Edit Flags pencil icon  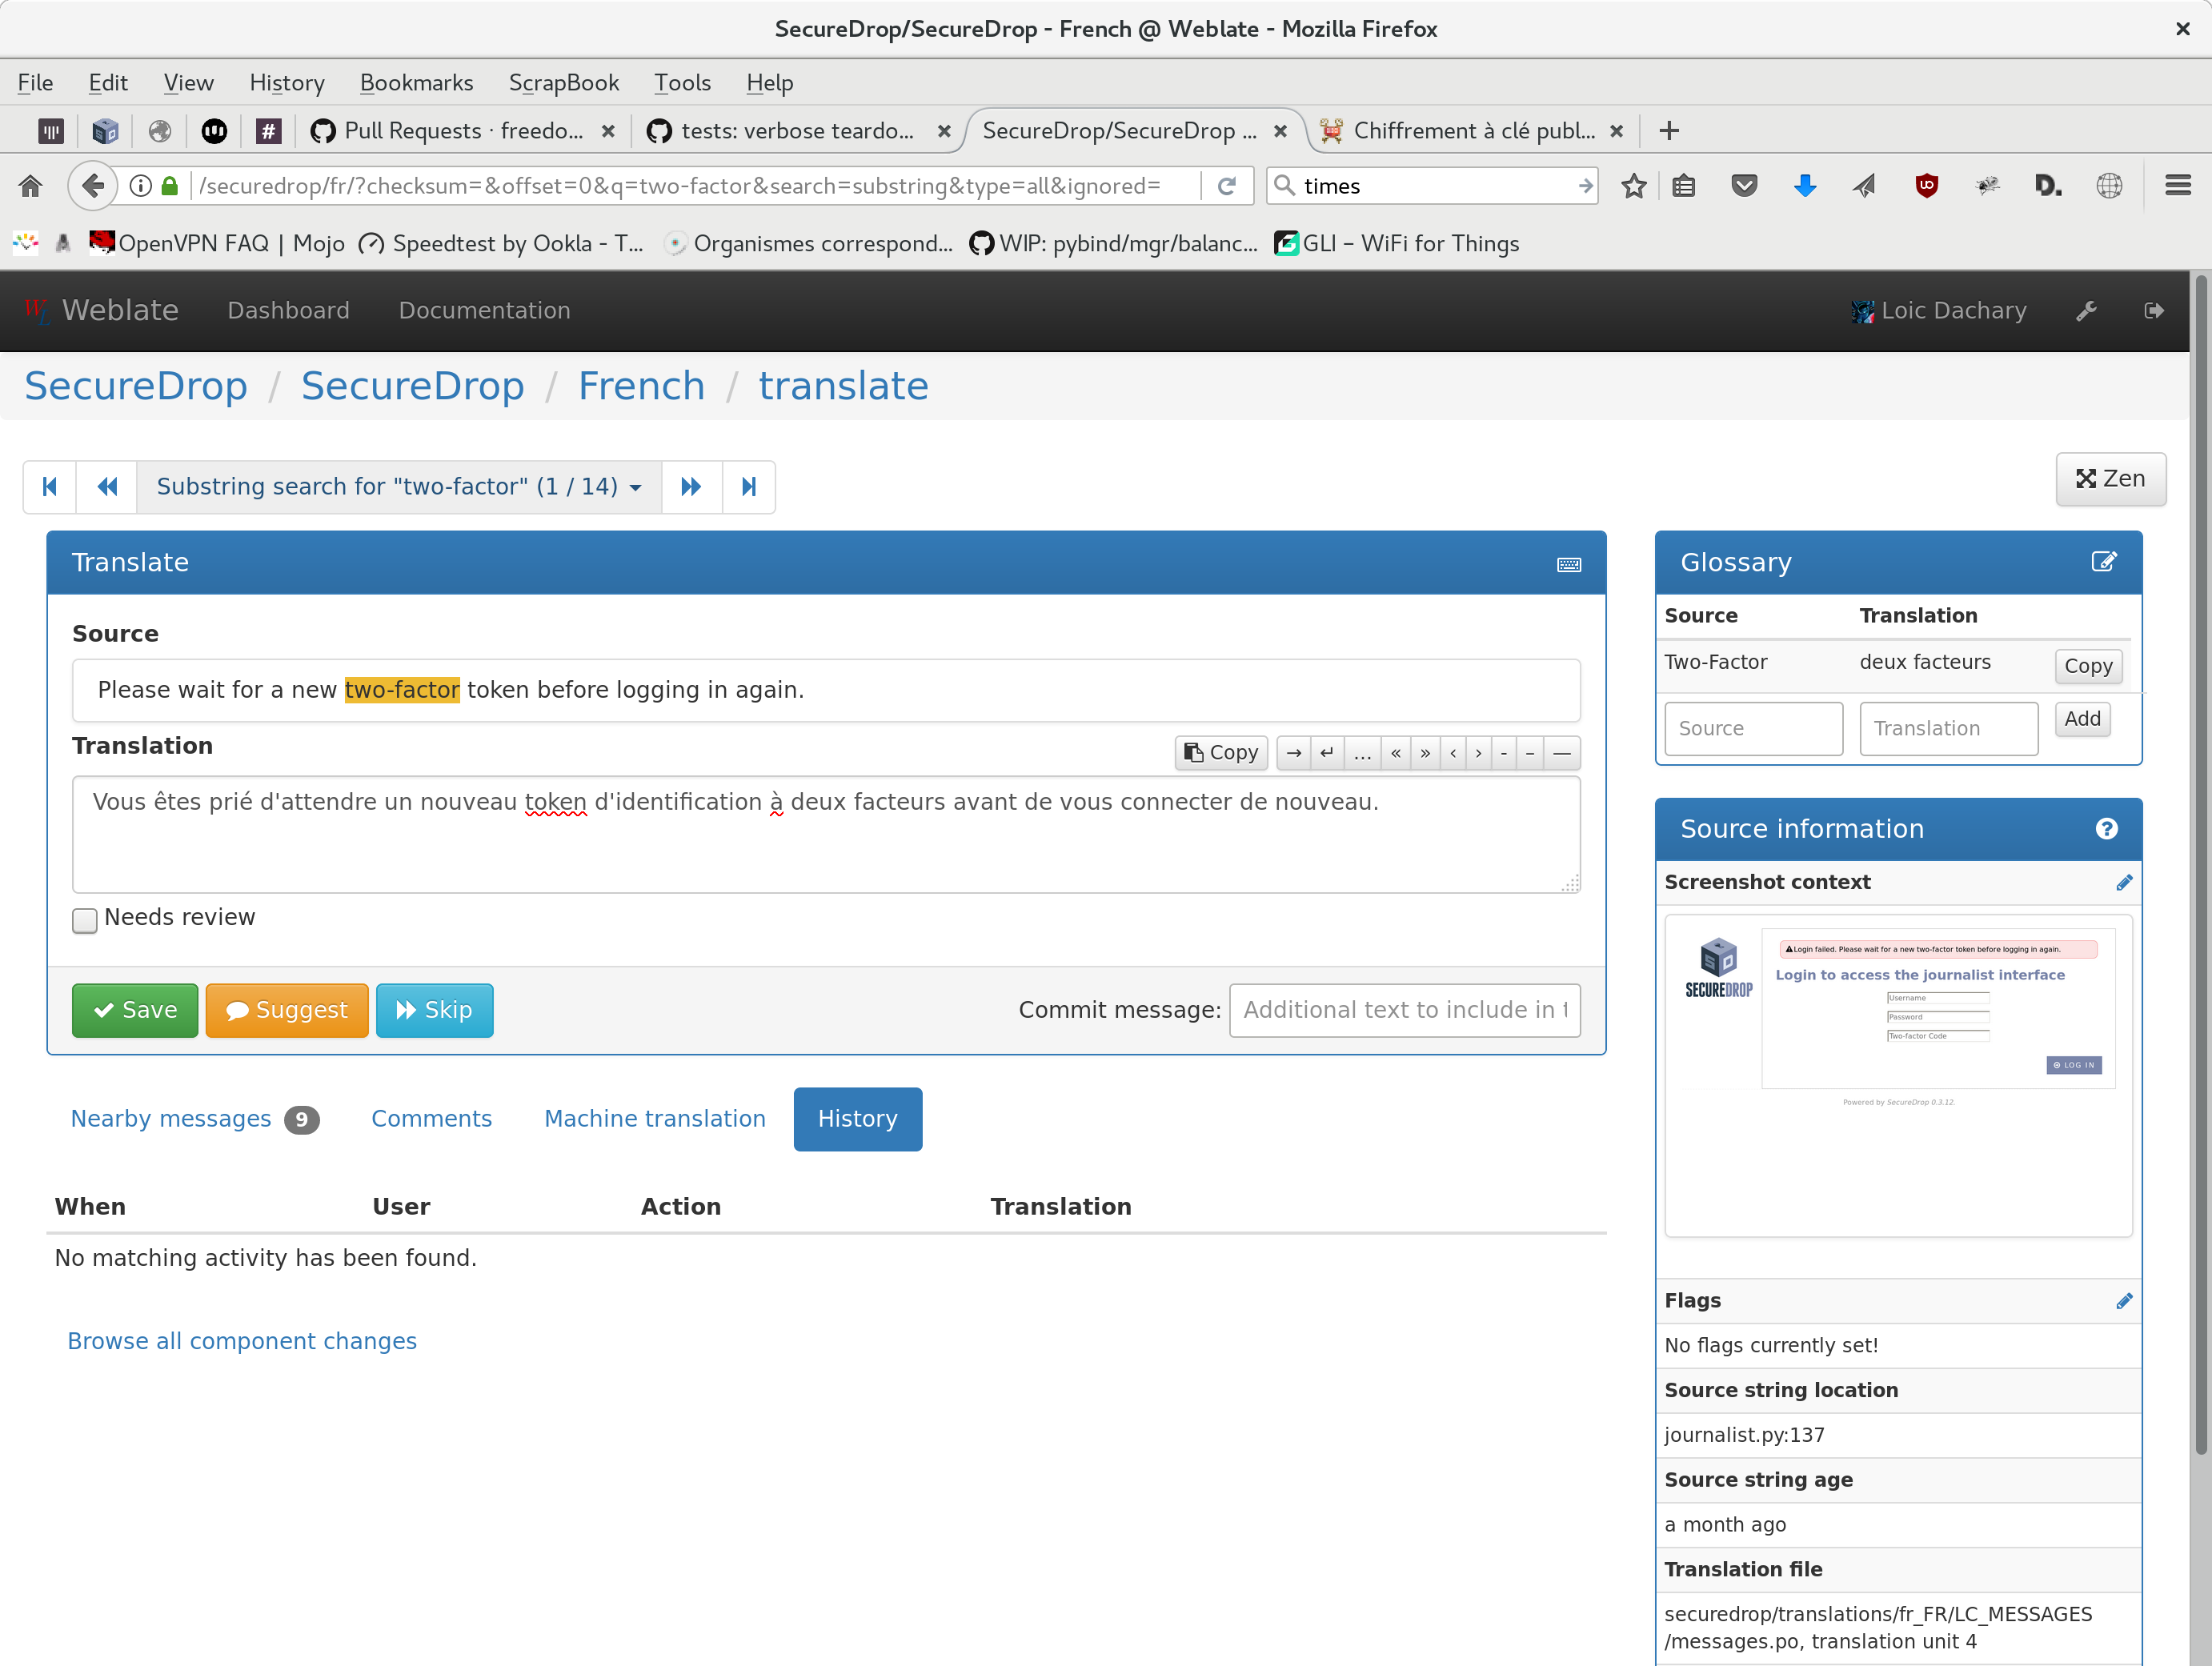tap(2124, 1301)
